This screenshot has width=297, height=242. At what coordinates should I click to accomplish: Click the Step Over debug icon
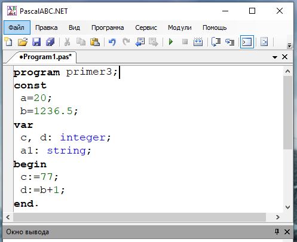pos(216,42)
